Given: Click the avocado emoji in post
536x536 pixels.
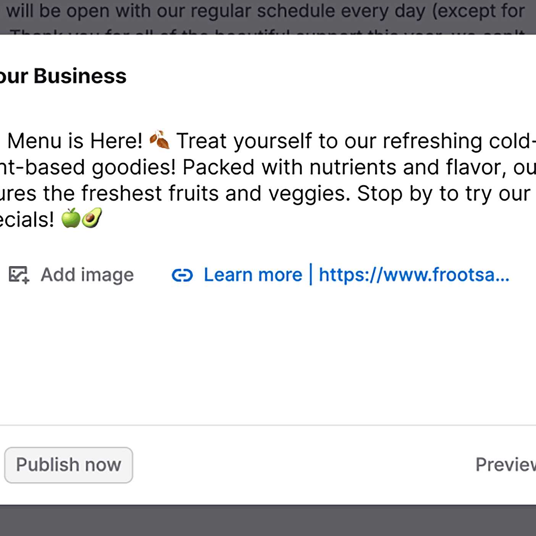Looking at the screenshot, I should coord(92,218).
